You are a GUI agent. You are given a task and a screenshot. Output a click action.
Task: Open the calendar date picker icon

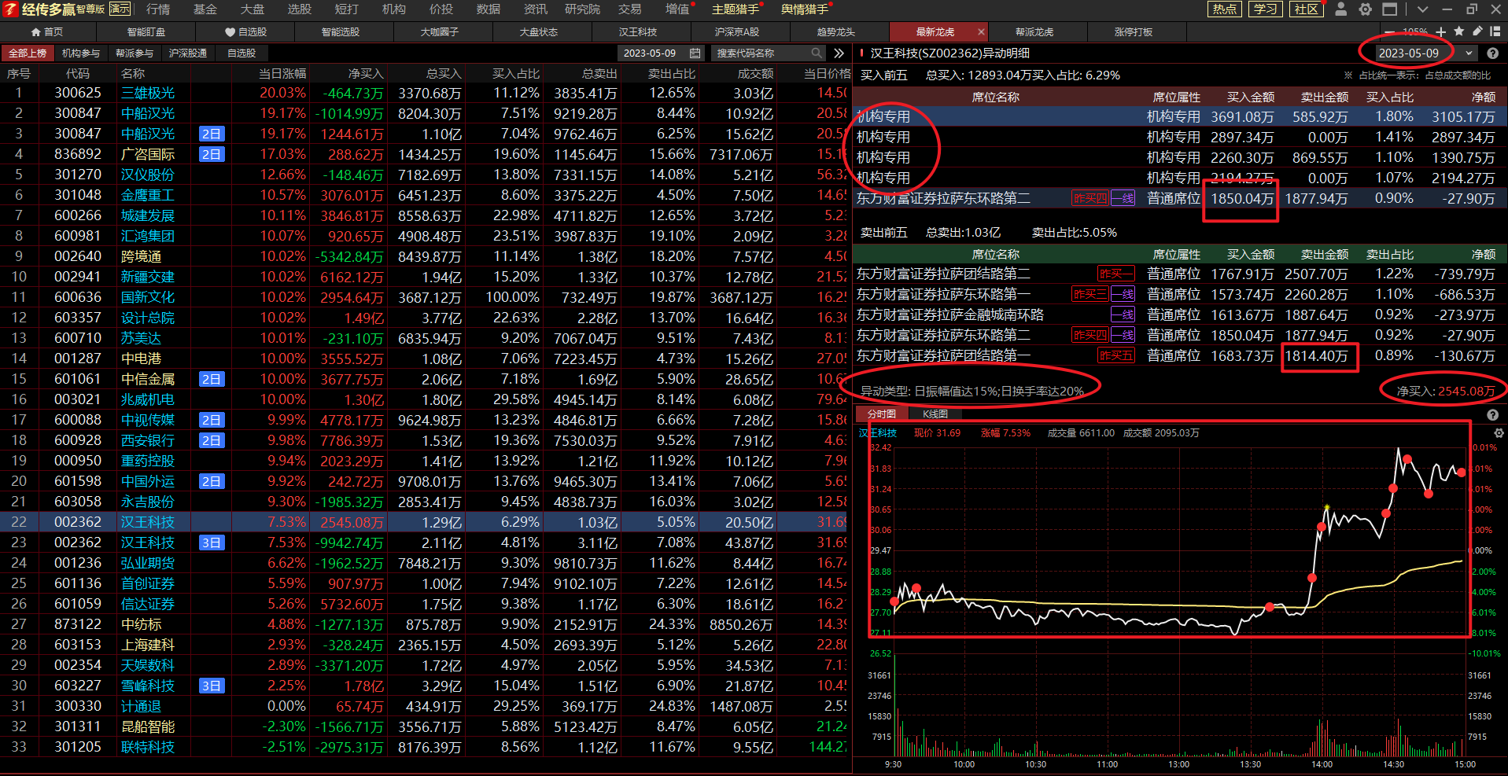[x=695, y=53]
